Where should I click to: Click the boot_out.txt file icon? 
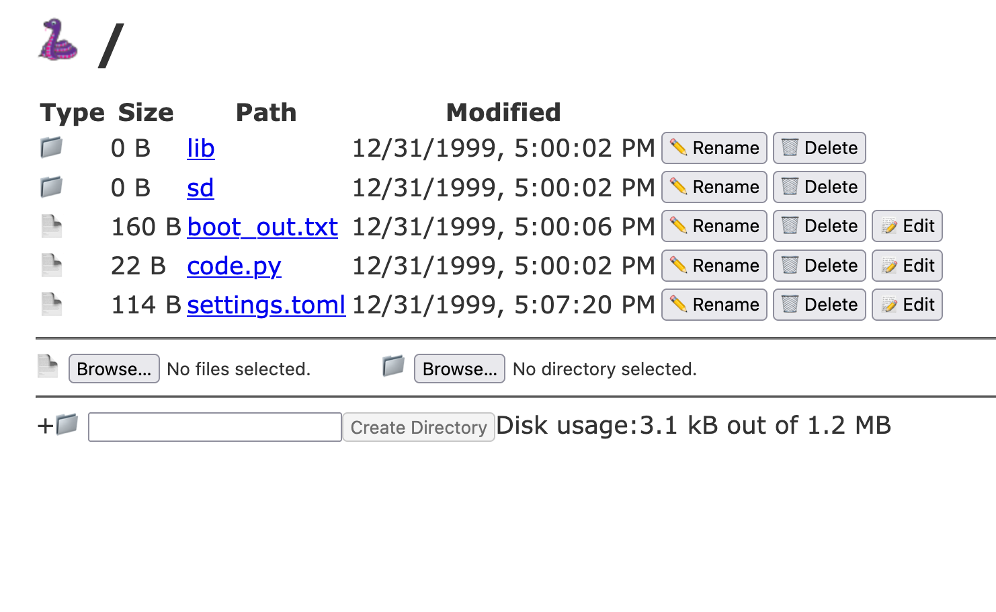pos(51,226)
